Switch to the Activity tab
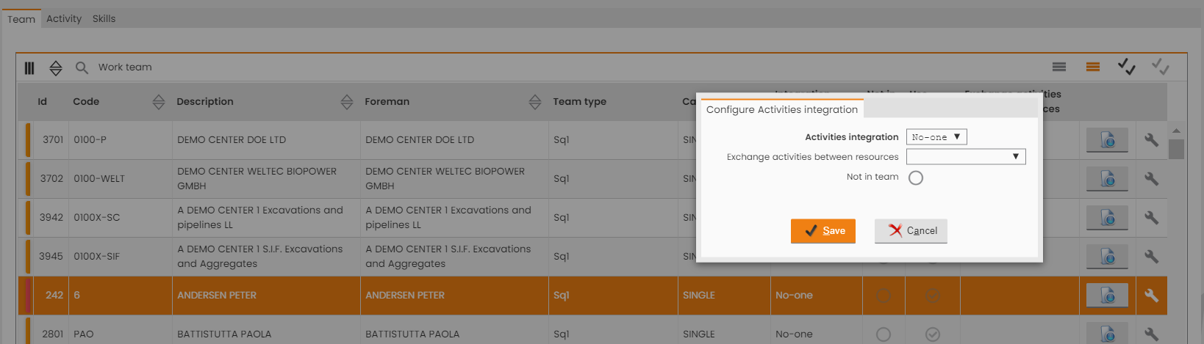Viewport: 1204px width, 344px height. pyautogui.click(x=64, y=18)
